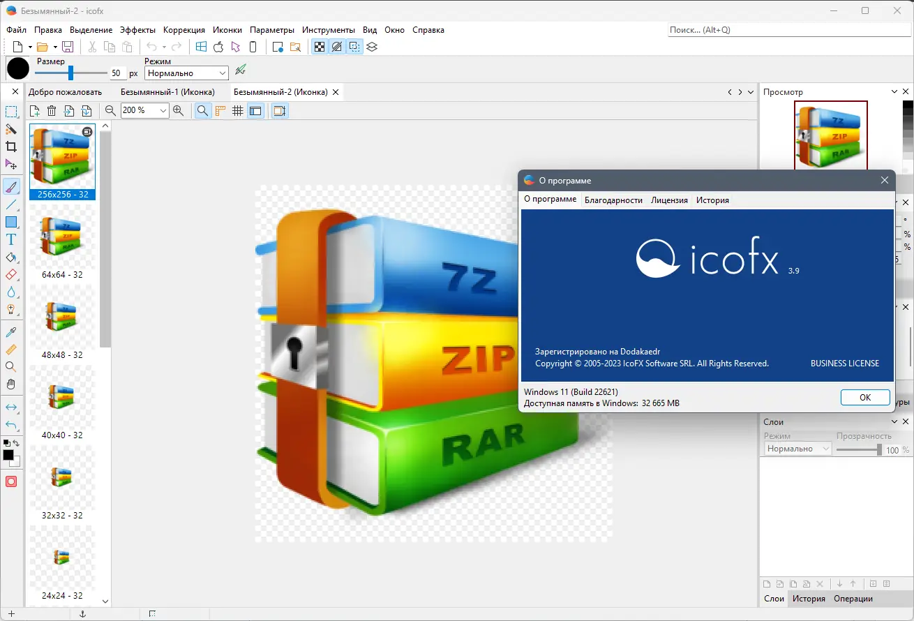This screenshot has width=914, height=621.
Task: Select the brush tool
Action: coord(11,186)
